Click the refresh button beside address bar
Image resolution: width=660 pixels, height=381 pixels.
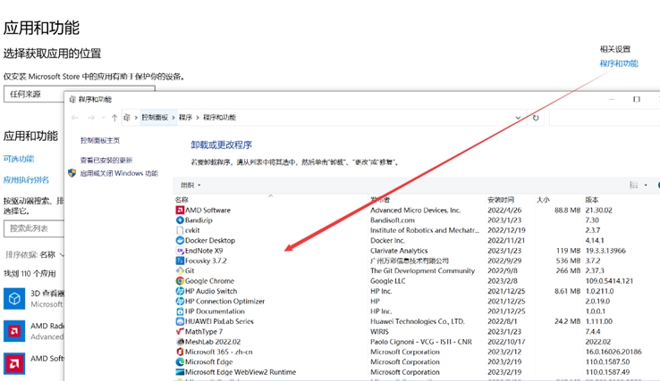click(536, 118)
